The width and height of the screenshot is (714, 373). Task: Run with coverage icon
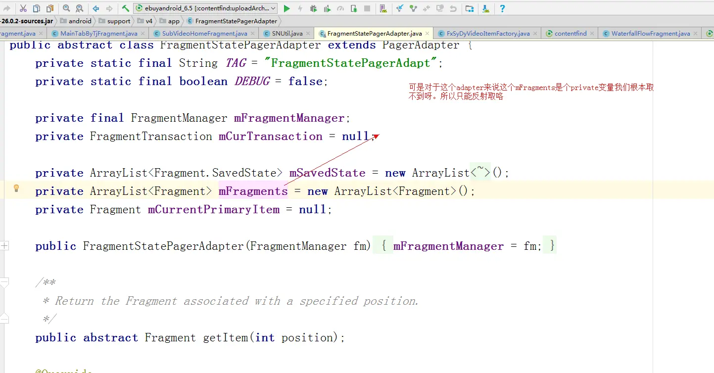[x=327, y=8]
